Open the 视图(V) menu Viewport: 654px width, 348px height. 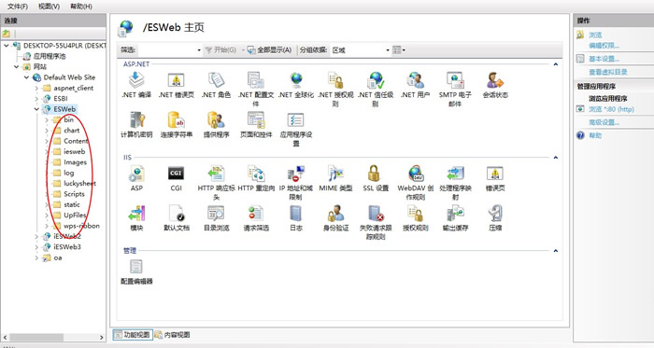tap(49, 7)
